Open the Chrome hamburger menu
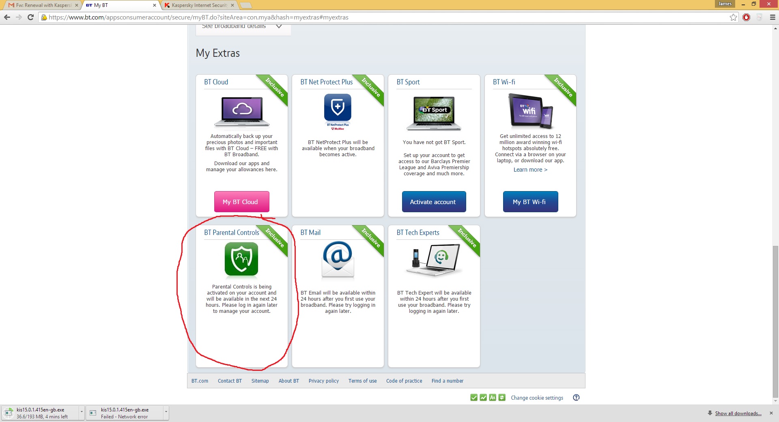 (773, 17)
